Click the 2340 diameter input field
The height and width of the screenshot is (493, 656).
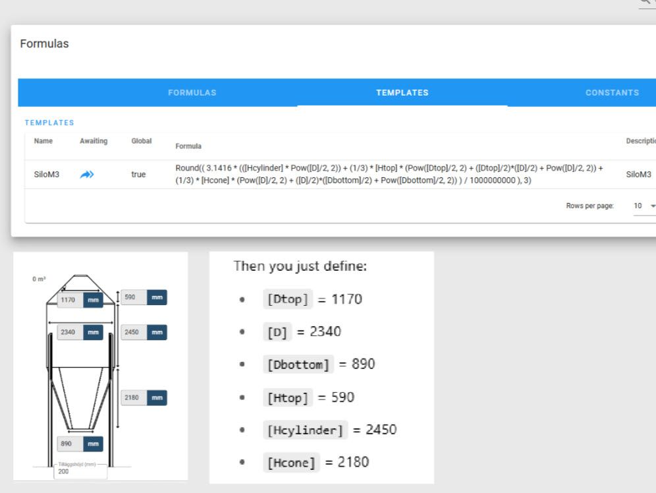click(70, 333)
